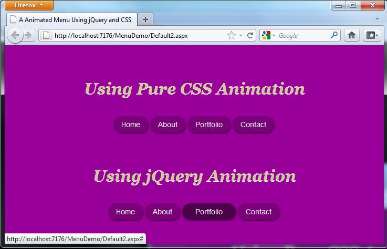Open About in the jQuery animation menu
Viewport: 387px width, 249px height.
pyautogui.click(x=162, y=212)
